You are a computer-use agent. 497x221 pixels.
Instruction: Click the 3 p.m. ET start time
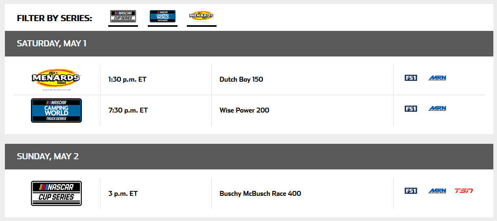[x=123, y=193]
